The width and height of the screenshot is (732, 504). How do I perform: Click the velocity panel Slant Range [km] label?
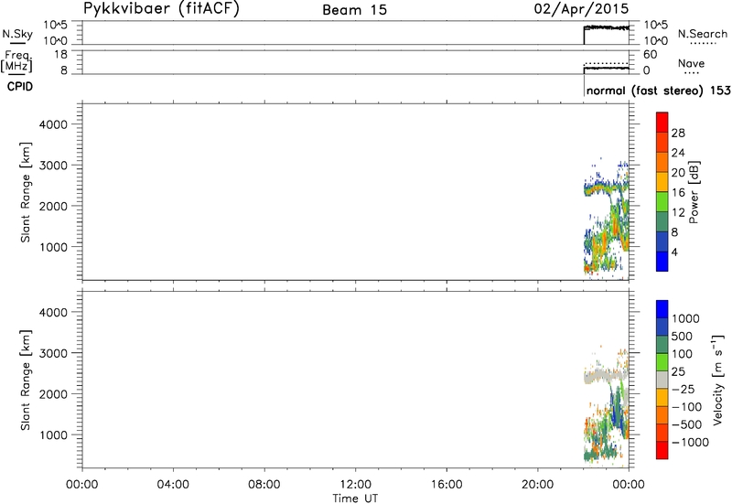point(26,380)
